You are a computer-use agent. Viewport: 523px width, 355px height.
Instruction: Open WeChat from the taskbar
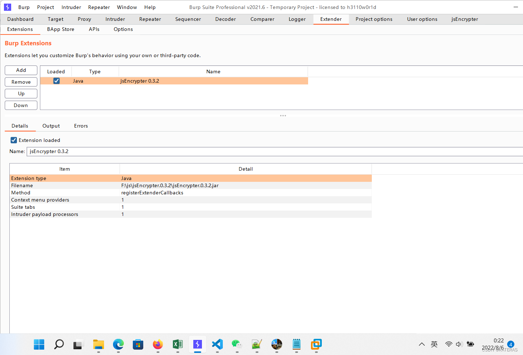click(237, 344)
